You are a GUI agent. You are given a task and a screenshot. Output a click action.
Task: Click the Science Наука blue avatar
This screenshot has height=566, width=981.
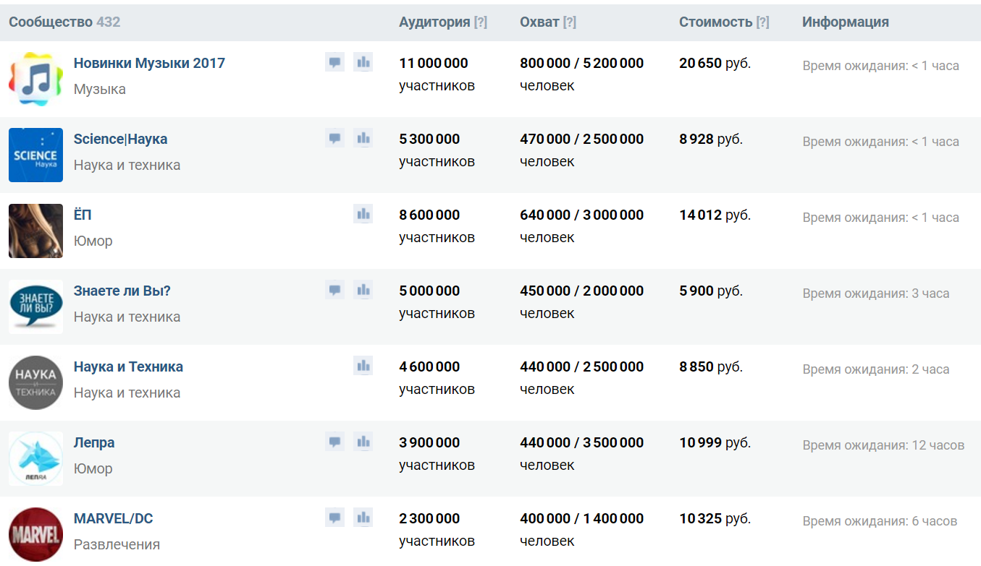(x=35, y=155)
